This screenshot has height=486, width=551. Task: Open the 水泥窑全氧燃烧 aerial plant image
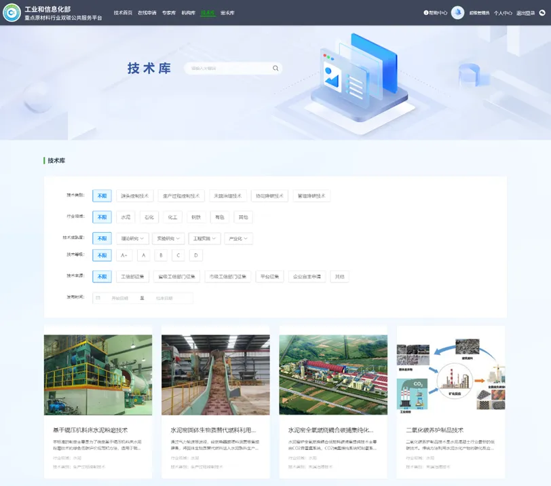(333, 375)
